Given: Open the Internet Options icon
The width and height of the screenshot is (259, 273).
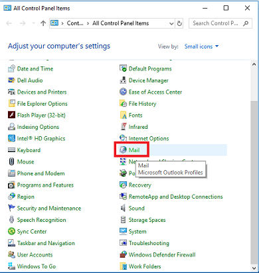Looking at the screenshot, I should coord(123,138).
